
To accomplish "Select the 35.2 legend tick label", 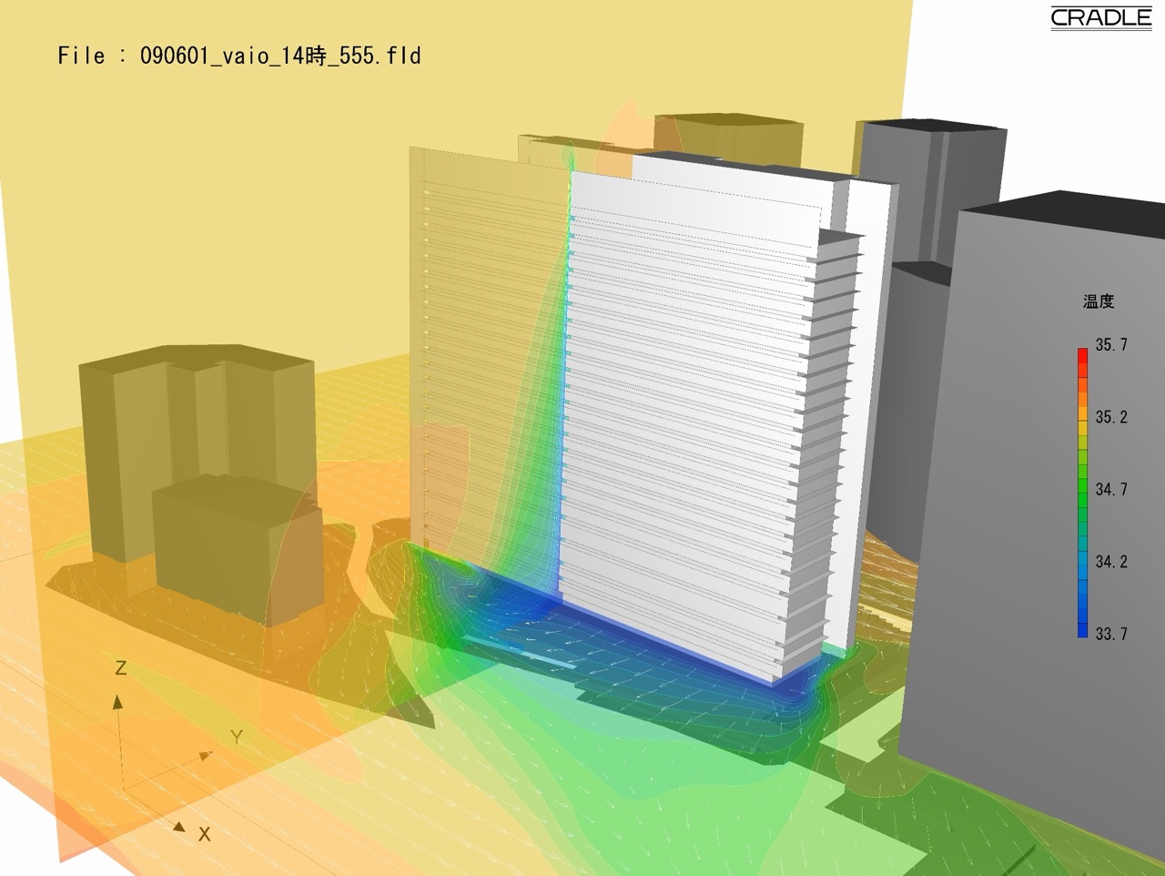I will click(1110, 417).
